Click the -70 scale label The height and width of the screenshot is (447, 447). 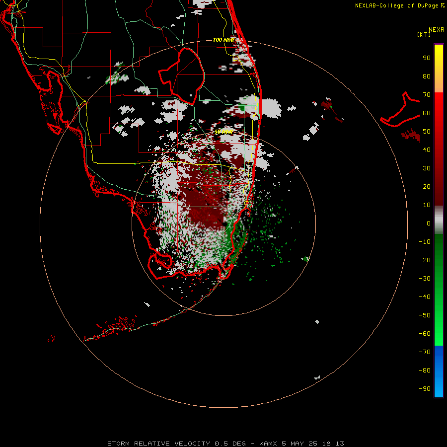coord(425,352)
